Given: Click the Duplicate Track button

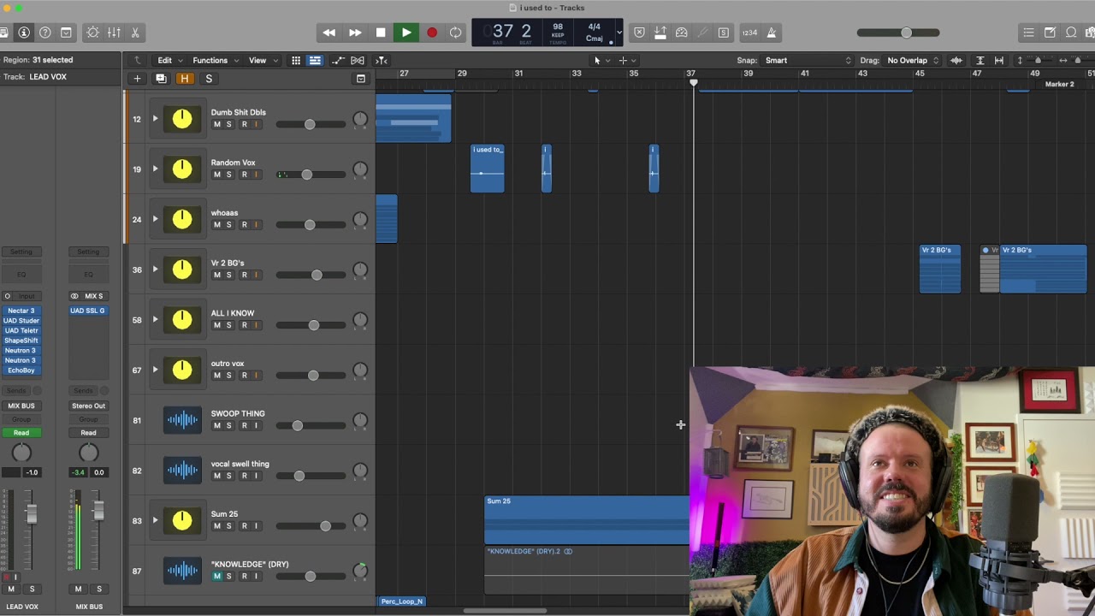Looking at the screenshot, I should 161,79.
